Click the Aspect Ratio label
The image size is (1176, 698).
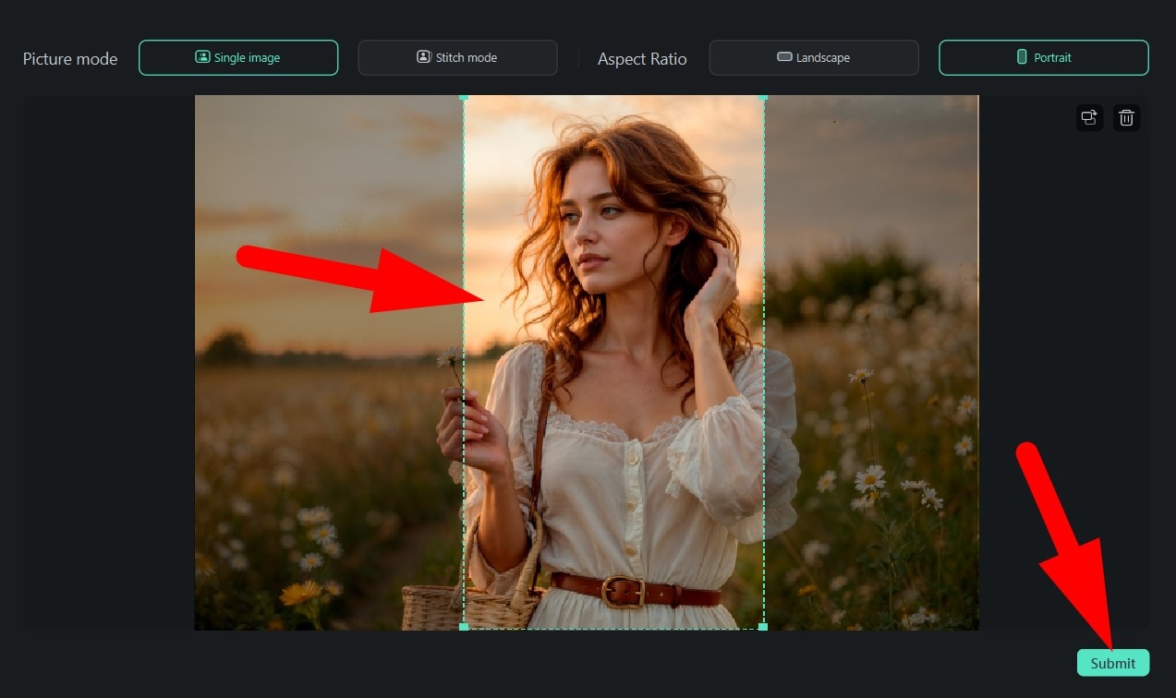point(642,58)
